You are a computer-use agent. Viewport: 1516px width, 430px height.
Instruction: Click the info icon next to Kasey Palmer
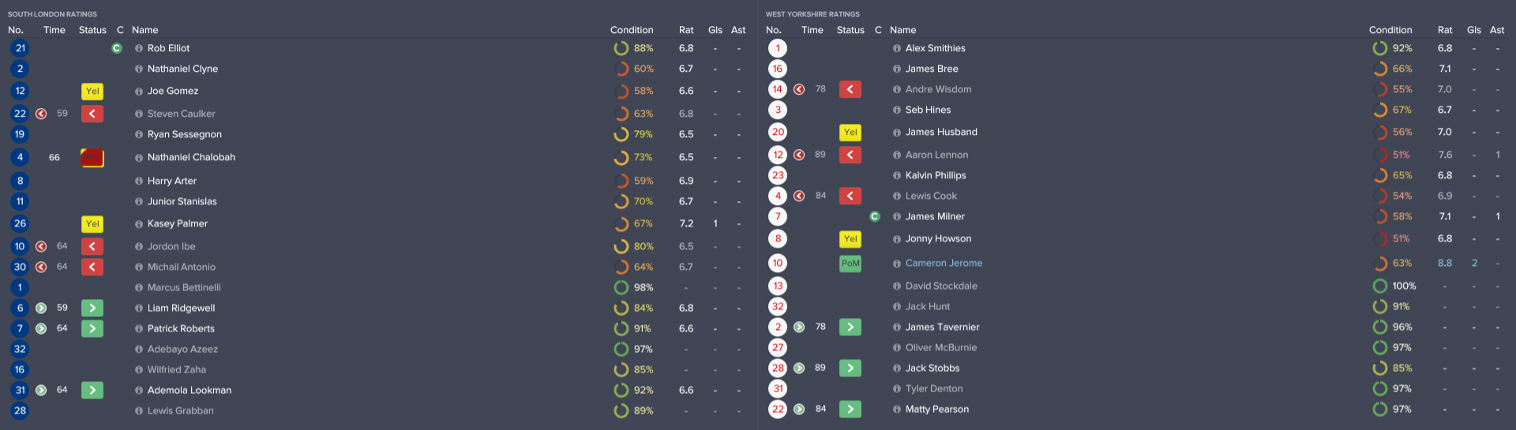(139, 224)
